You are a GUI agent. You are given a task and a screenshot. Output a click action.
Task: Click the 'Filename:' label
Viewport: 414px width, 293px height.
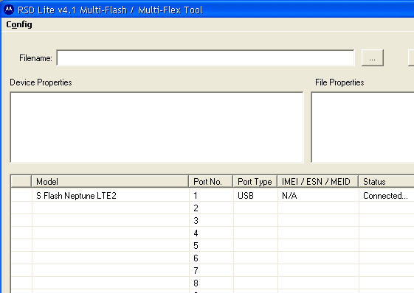35,58
